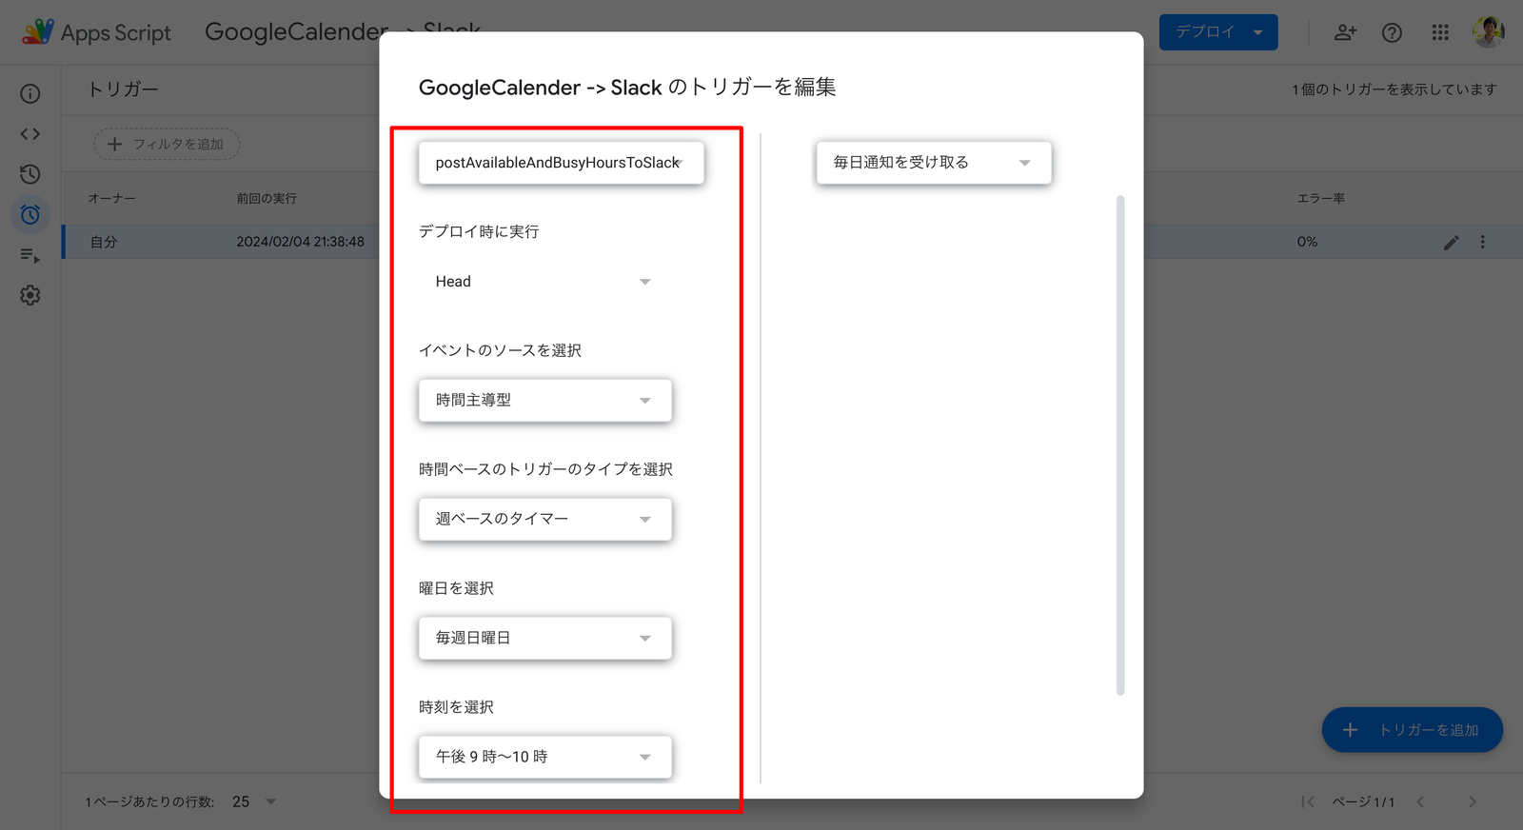Open the 毎週日曜日 day of week dropdown

(x=545, y=639)
